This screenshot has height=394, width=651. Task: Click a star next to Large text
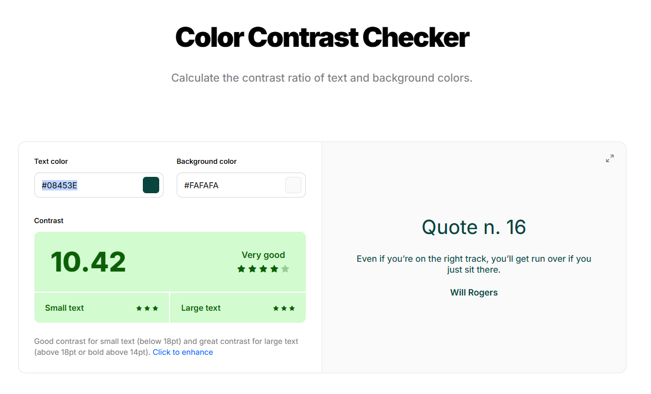(284, 307)
